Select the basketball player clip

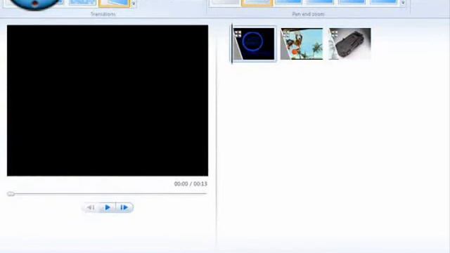[302, 44]
